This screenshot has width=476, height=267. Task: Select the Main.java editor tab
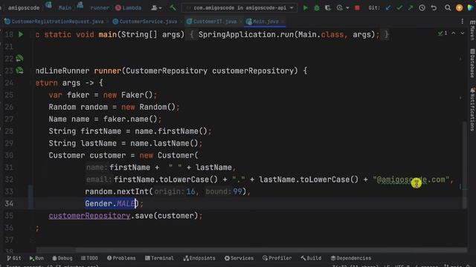(x=263, y=22)
